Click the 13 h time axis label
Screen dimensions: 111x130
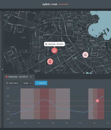53,123
